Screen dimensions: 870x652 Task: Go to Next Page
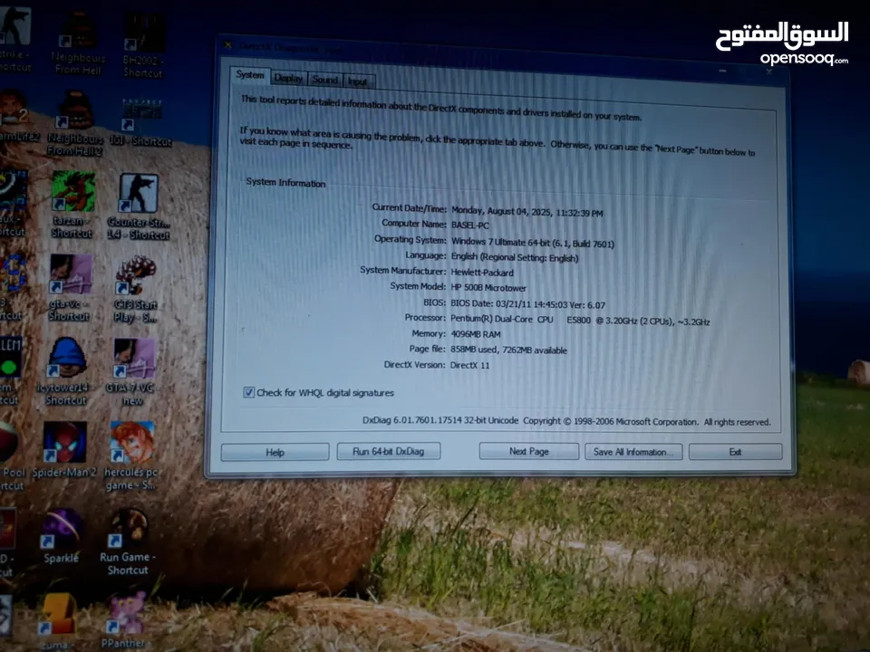[528, 451]
